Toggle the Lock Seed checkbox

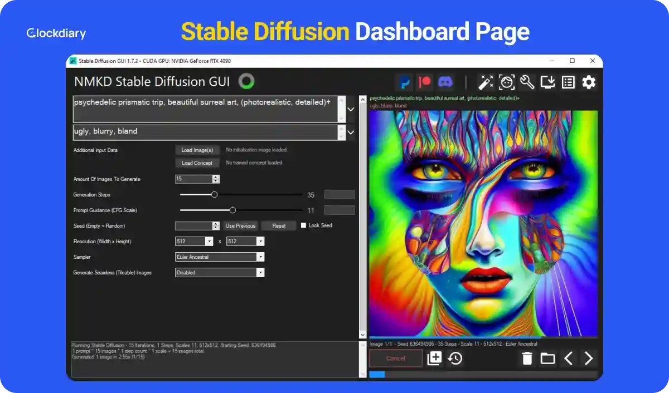(304, 225)
